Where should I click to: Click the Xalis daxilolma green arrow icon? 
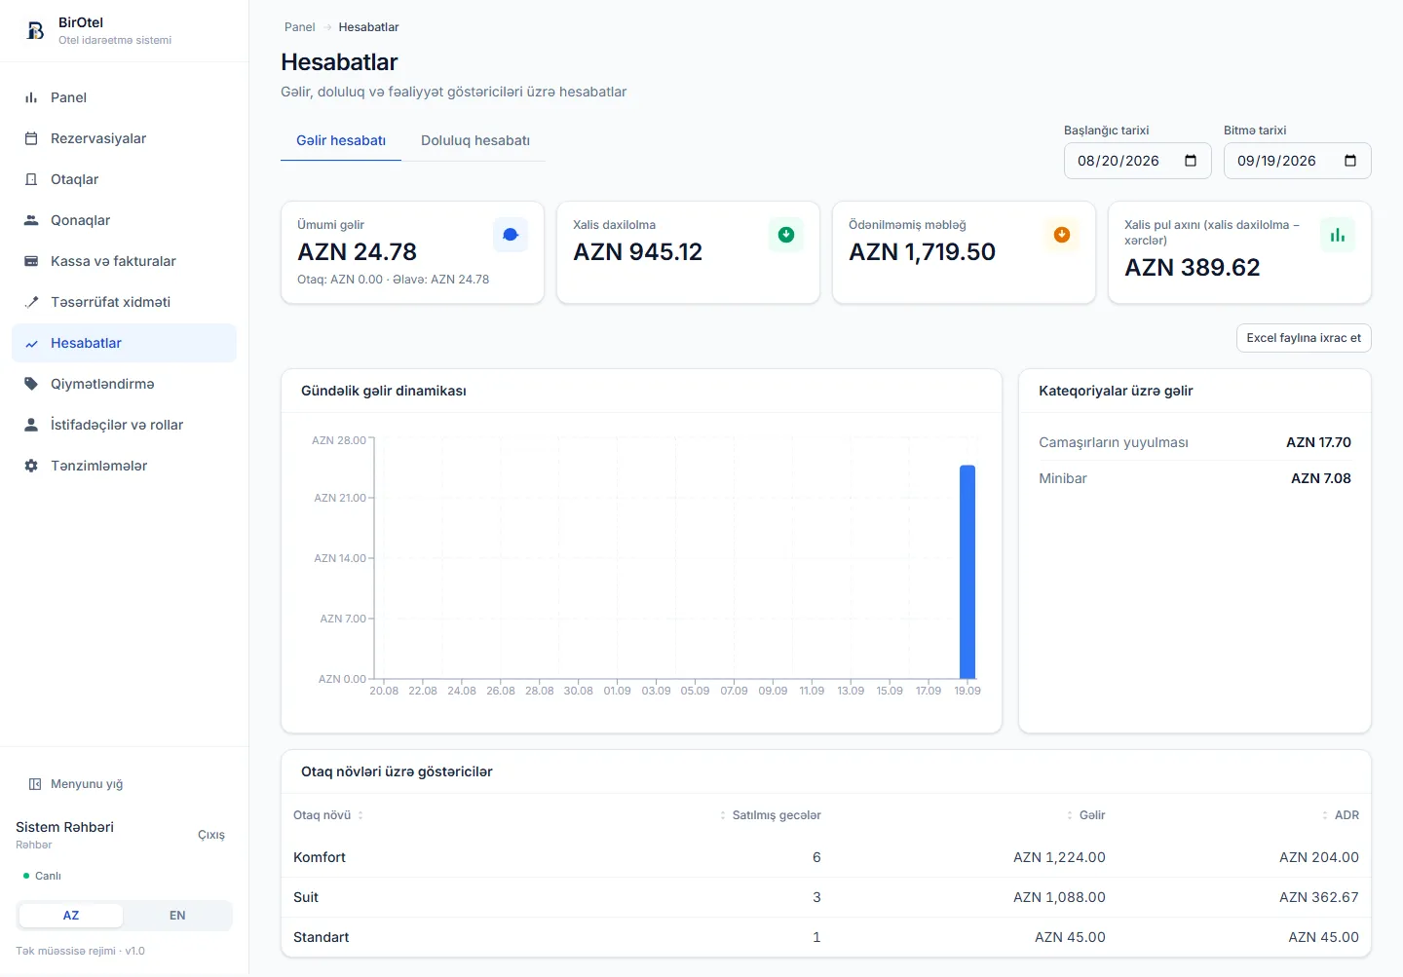786,235
